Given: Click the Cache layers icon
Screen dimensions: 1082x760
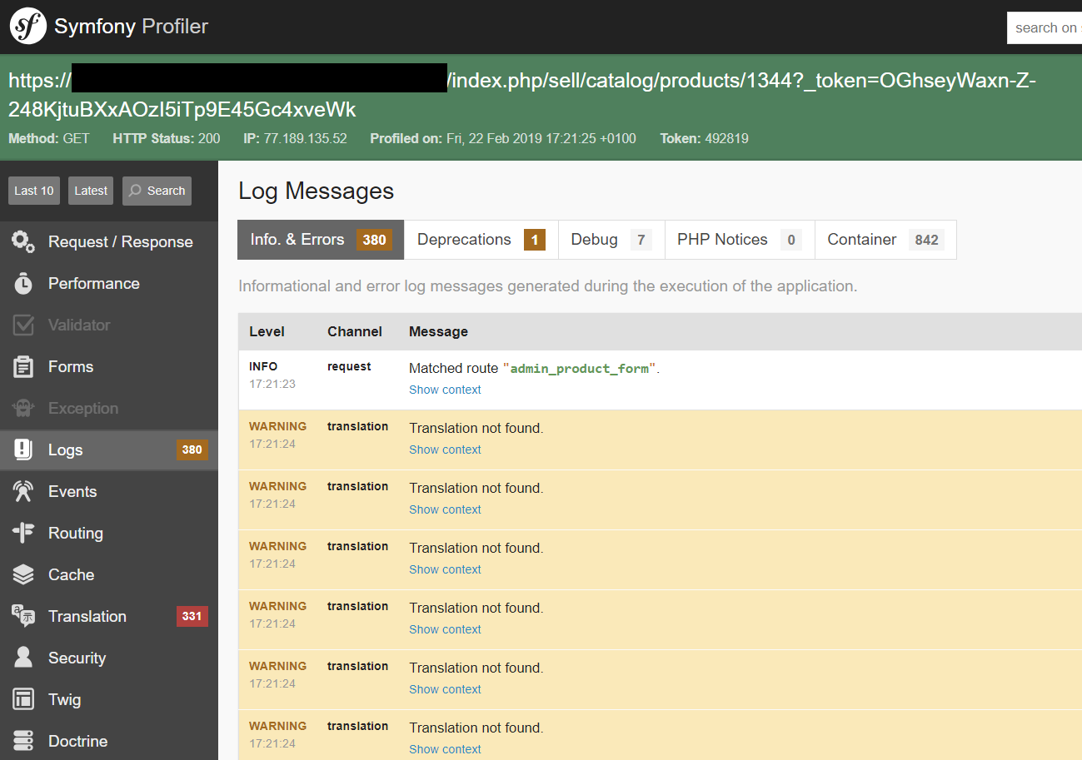Looking at the screenshot, I should 23,575.
